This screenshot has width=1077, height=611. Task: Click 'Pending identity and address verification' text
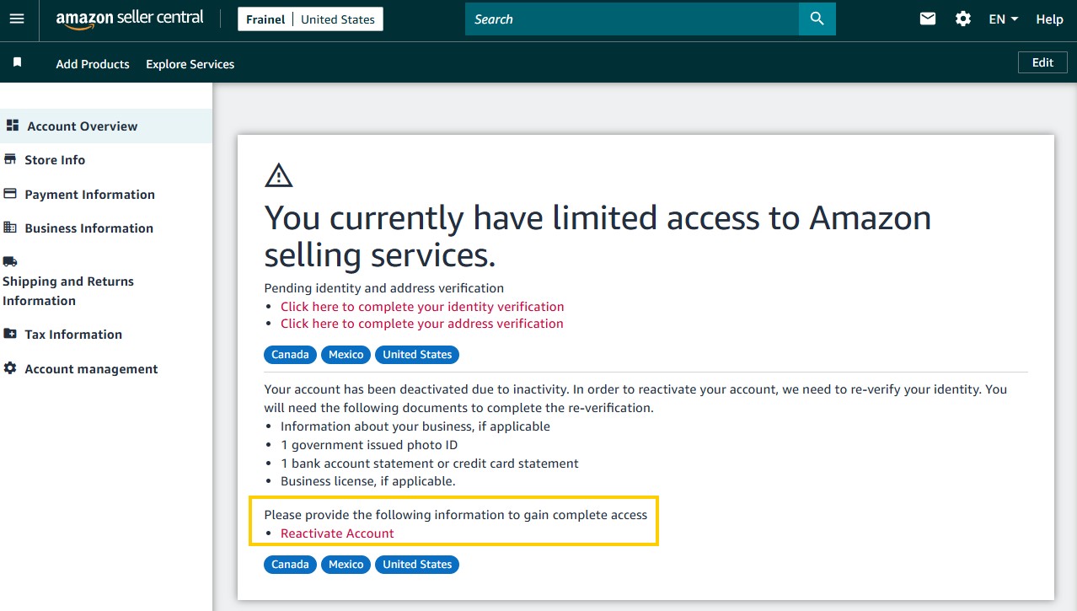[384, 288]
